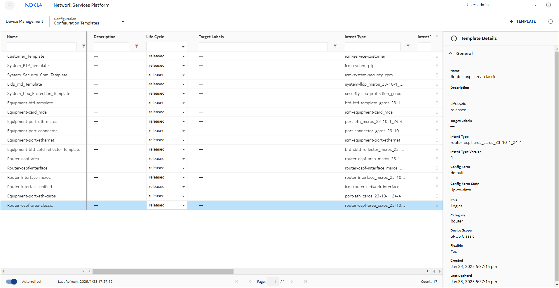Click the + TEMPLATE button
The width and height of the screenshot is (559, 288).
(523, 22)
